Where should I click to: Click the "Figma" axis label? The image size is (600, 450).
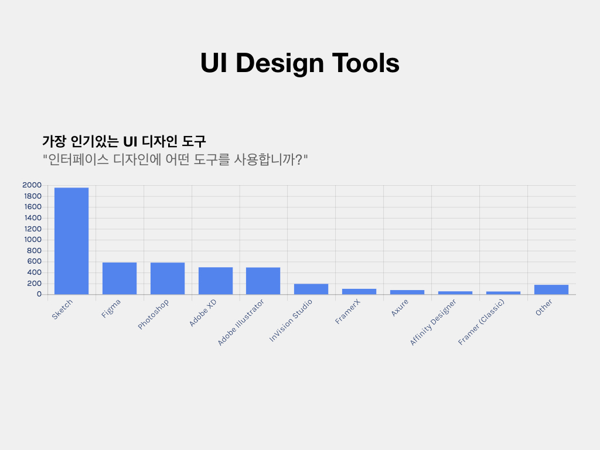point(111,309)
